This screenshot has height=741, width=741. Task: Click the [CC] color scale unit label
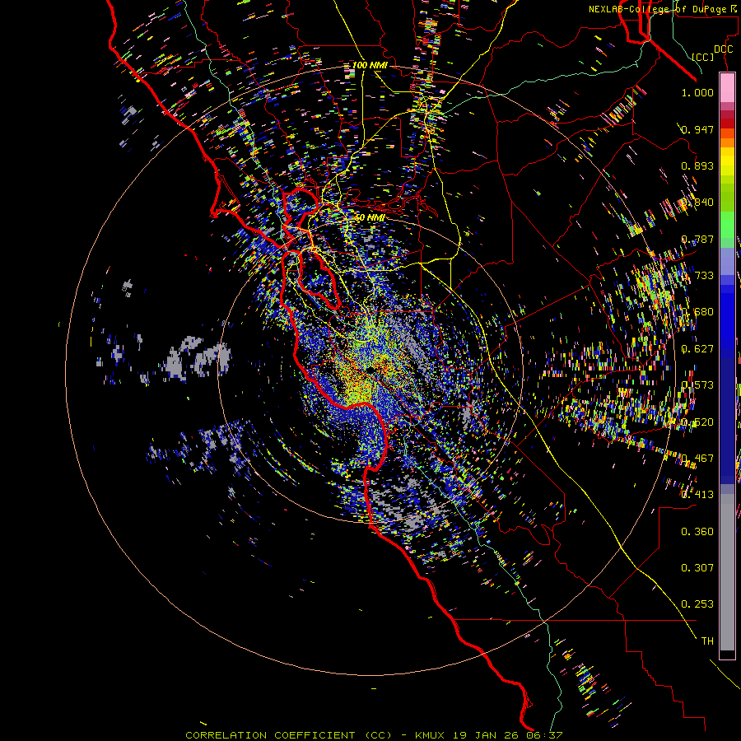click(x=703, y=57)
